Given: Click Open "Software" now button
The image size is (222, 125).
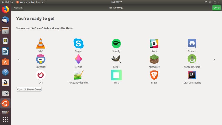Looking at the screenshot, I should tap(29, 89).
